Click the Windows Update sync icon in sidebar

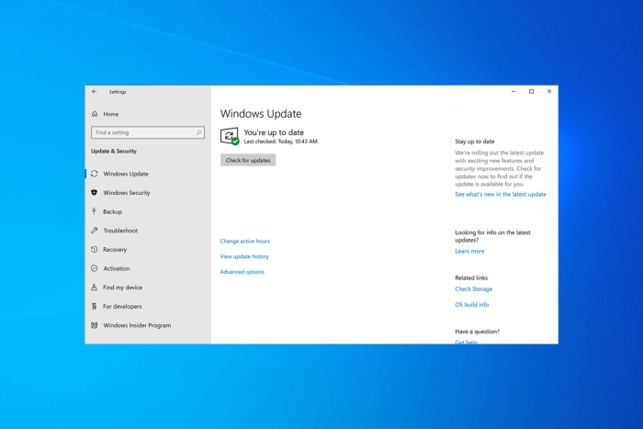[95, 174]
